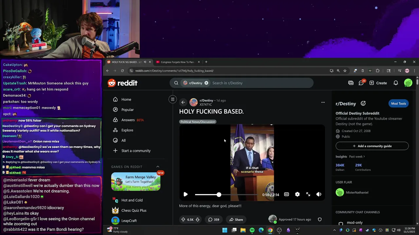Add a community guide

[x=372, y=146]
